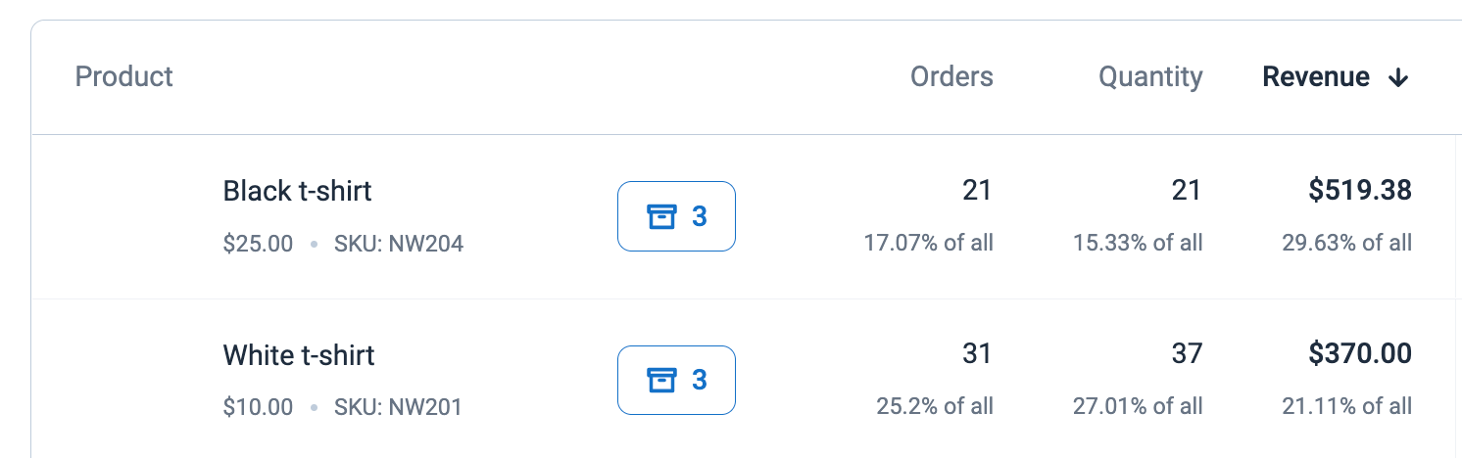Open the Black t-shirt product name
The height and width of the screenshot is (458, 1462).
pyautogui.click(x=298, y=190)
